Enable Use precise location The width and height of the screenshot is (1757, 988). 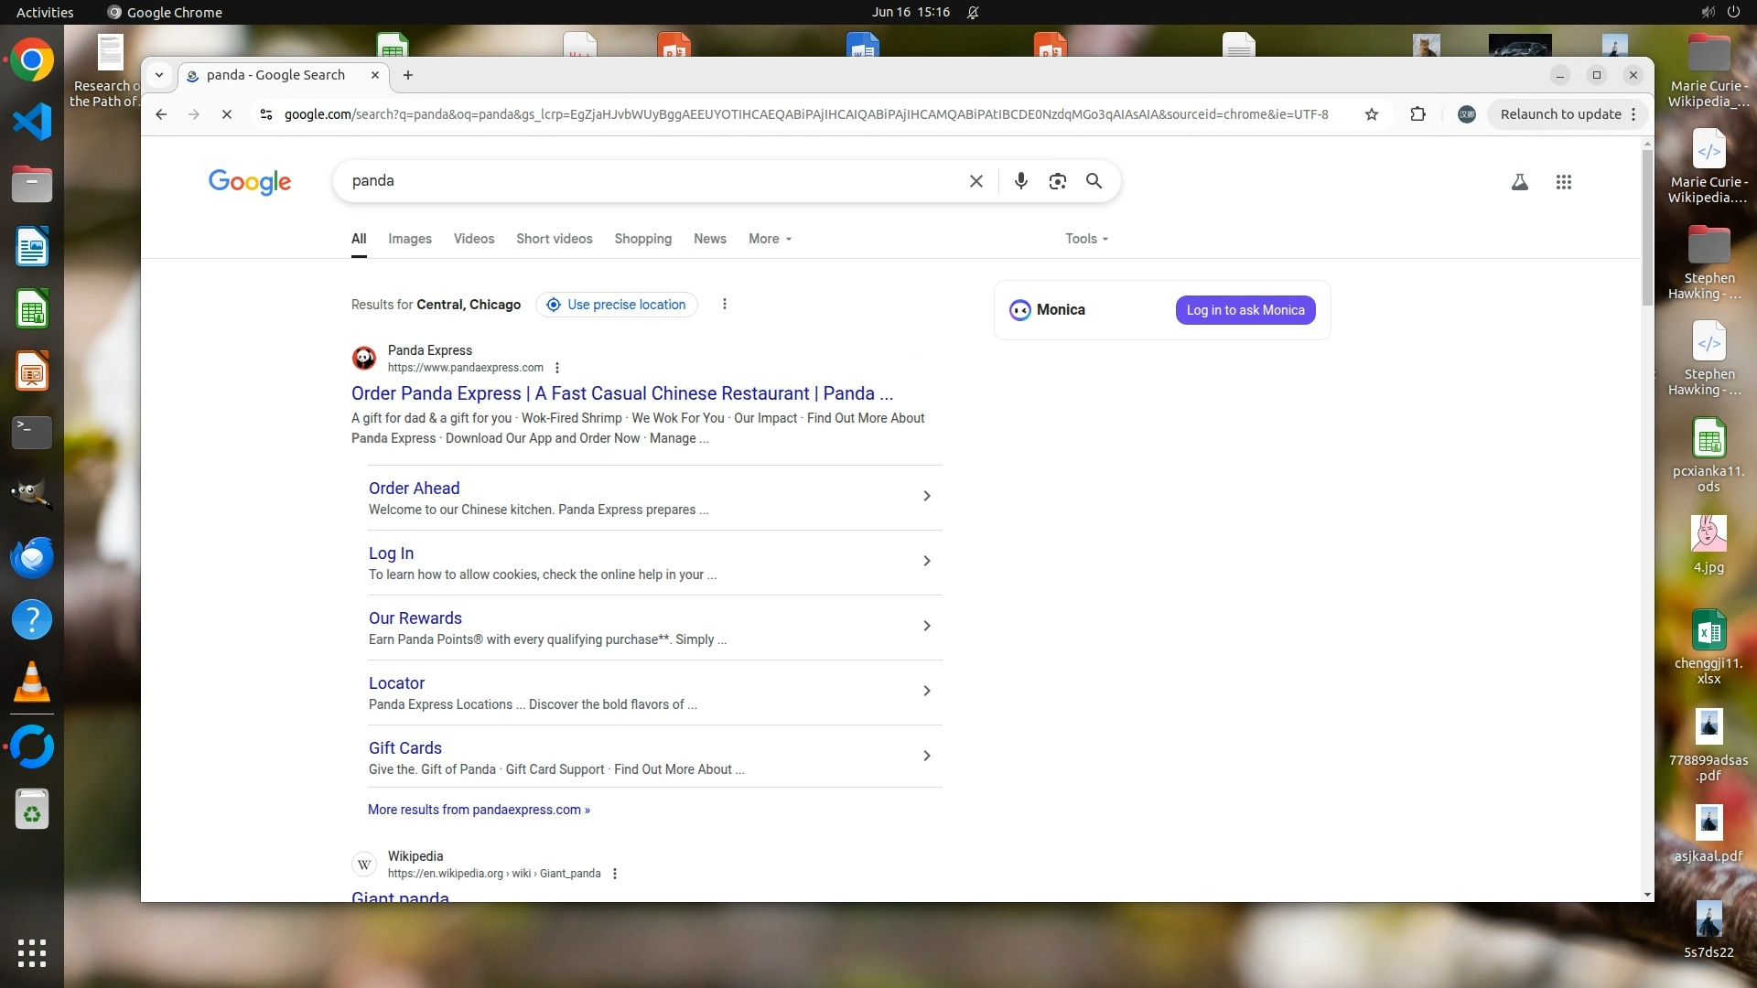[x=616, y=305]
